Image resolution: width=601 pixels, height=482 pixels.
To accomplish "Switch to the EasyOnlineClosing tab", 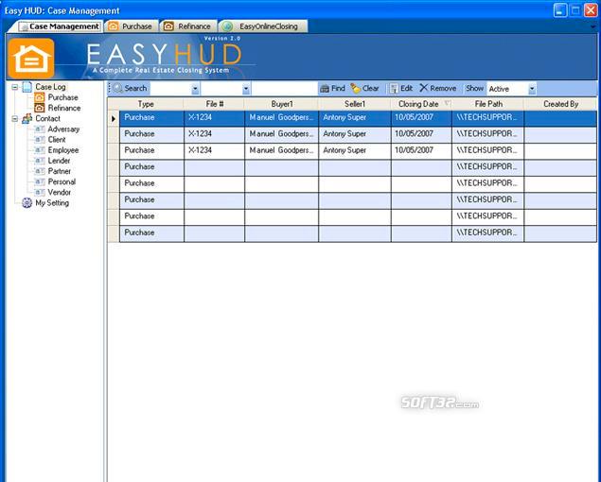I will point(263,26).
